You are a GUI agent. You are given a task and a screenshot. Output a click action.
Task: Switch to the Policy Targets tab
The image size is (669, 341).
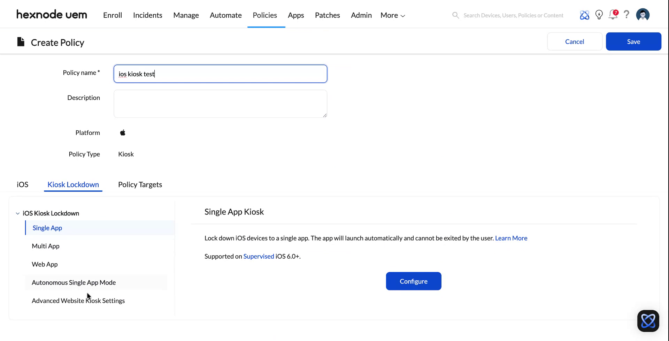click(x=140, y=184)
